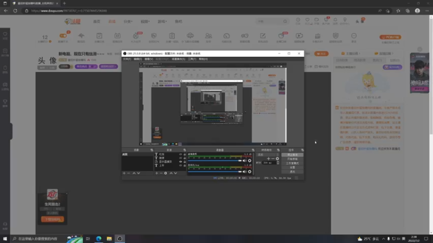This screenshot has height=243, width=433.
Task: Open OBS 设置 settings from the controls panel
Action: (292, 167)
